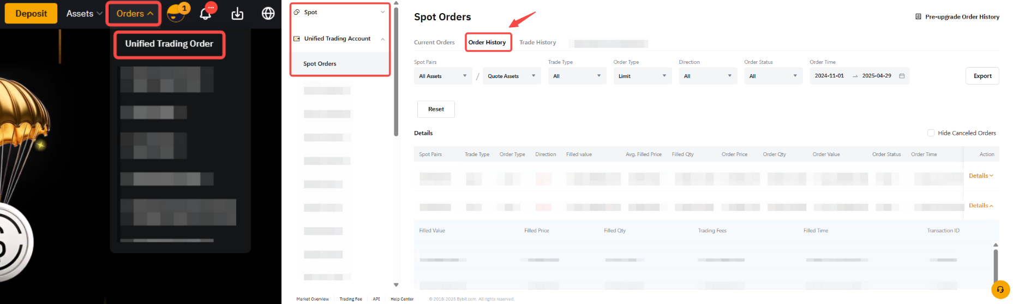Click the download app icon
This screenshot has height=304, width=1013.
tap(237, 14)
